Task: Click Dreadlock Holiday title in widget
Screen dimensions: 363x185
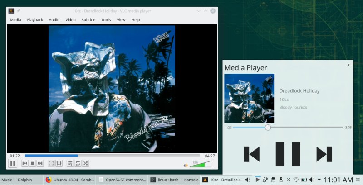Action: point(299,91)
